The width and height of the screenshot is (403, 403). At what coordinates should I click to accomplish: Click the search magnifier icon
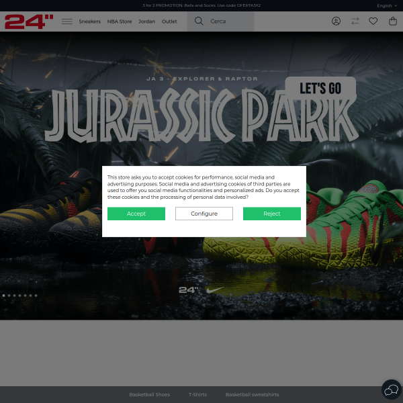199,21
